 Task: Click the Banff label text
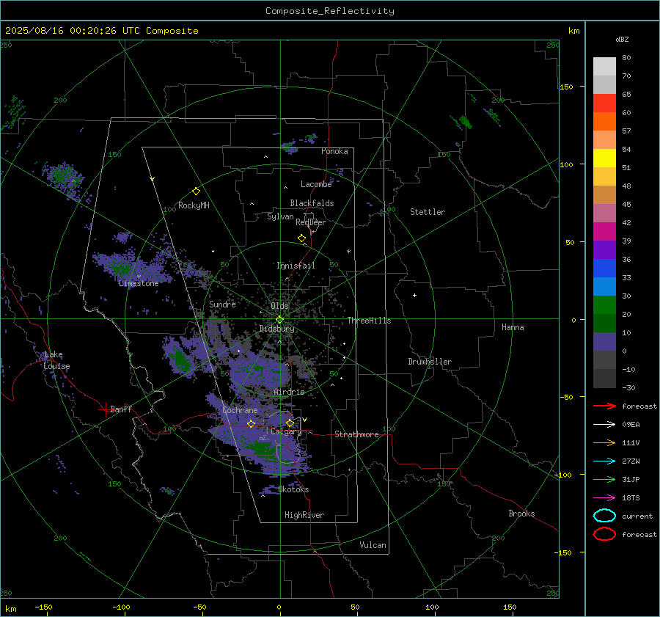(x=121, y=409)
